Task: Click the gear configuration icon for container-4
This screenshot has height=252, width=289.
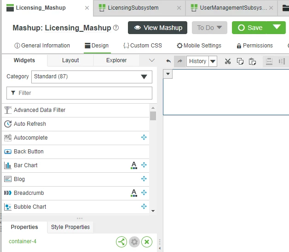Action: (x=134, y=242)
